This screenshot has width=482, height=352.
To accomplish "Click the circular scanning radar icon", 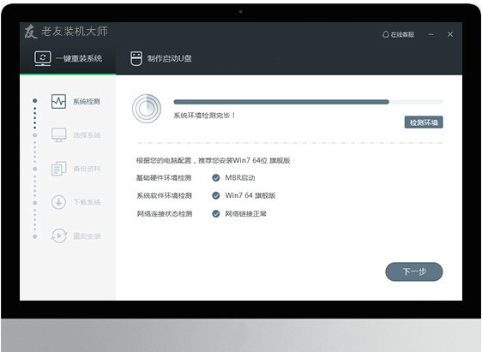I will 147,108.
